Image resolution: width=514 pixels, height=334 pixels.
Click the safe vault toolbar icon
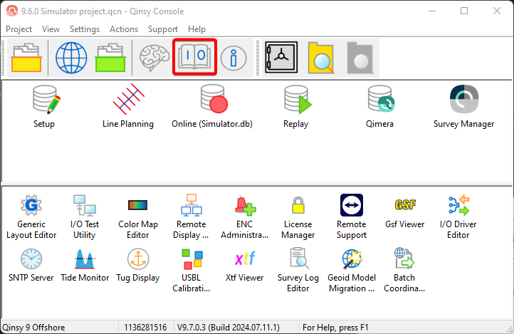coord(281,58)
